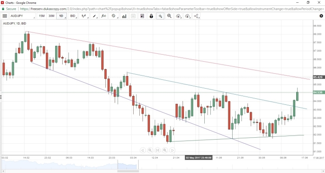The width and height of the screenshot is (325, 173).
Task: Open the f(x) indicators menu
Action: 104,16
